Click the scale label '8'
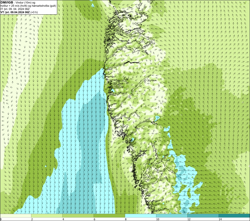 126,220
